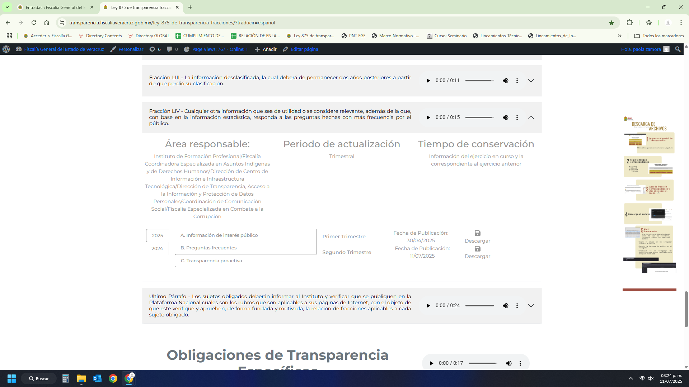
Task: Click the WordPress logo in admin bar
Action: point(6,49)
